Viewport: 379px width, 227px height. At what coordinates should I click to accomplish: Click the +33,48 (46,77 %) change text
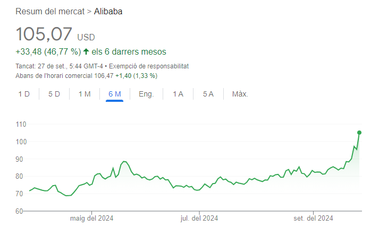point(48,51)
